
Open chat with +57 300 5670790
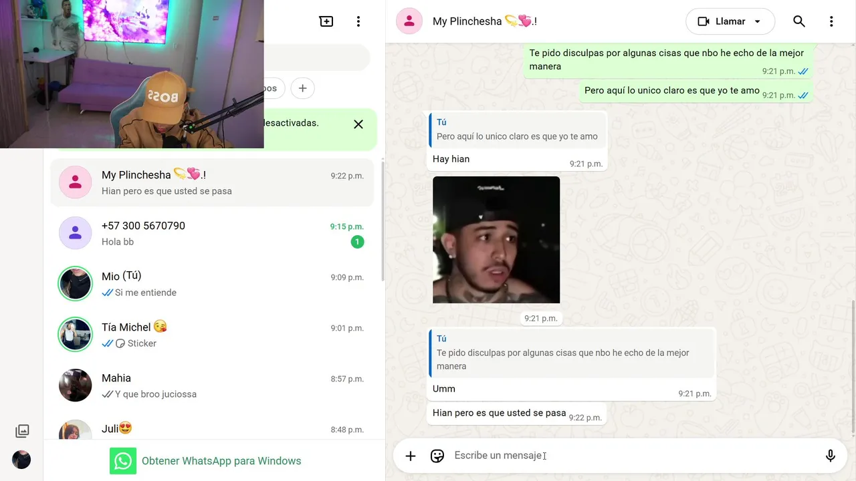(x=212, y=233)
